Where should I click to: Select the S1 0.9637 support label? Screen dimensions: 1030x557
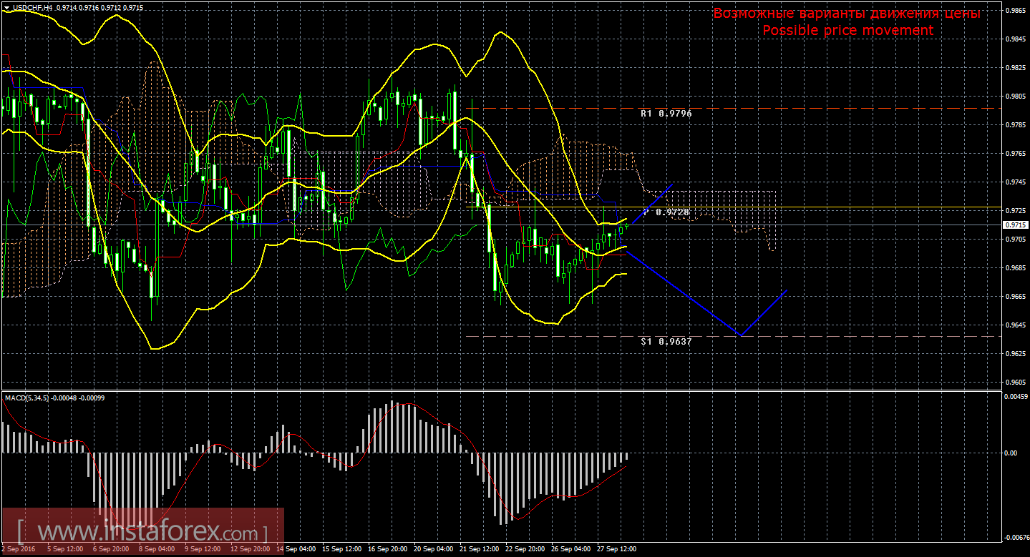point(666,342)
